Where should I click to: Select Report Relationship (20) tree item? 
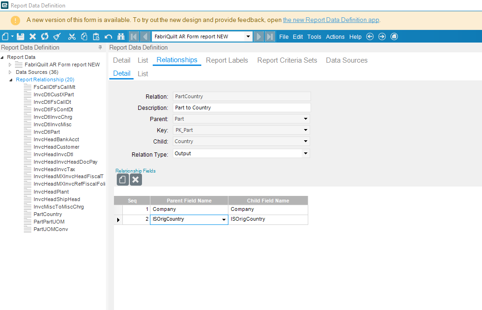(45, 79)
